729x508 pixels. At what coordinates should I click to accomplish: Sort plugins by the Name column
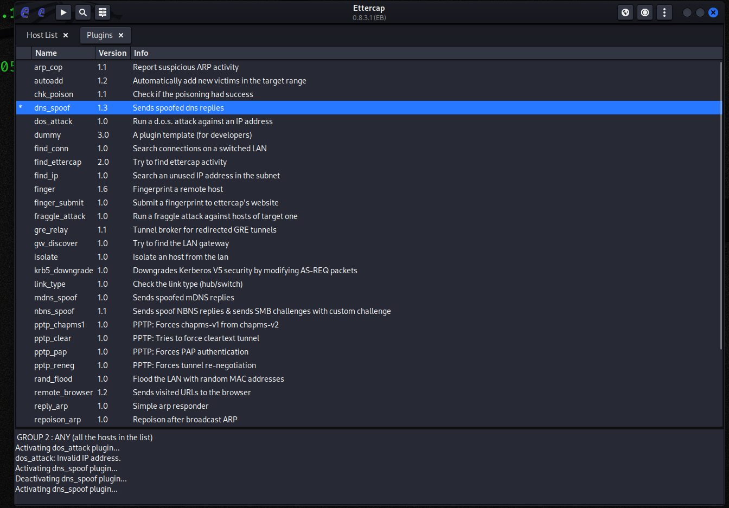pos(63,53)
